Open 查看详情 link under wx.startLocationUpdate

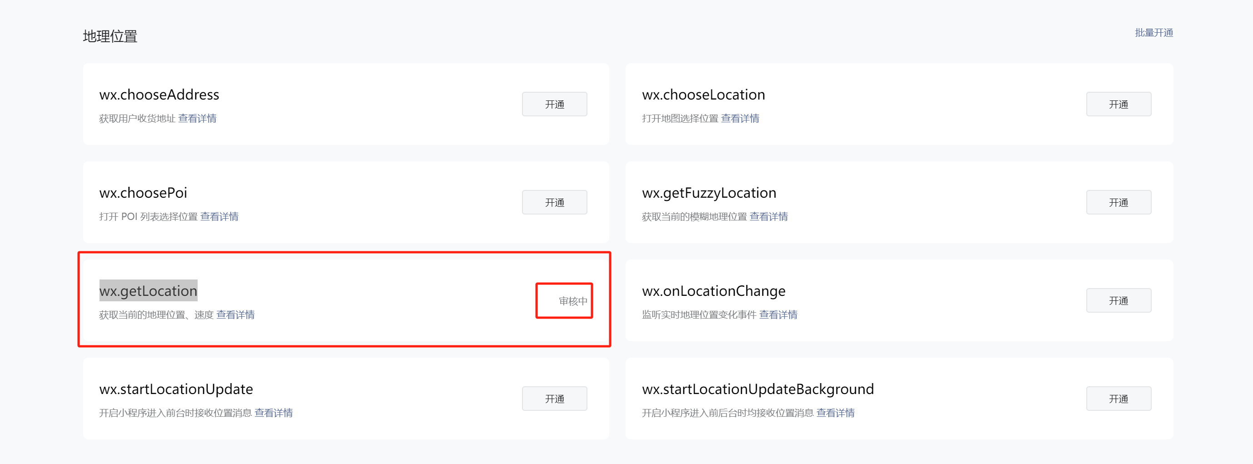point(273,413)
